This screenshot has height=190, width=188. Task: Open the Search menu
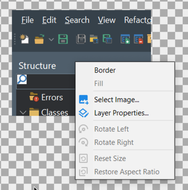coord(77,20)
